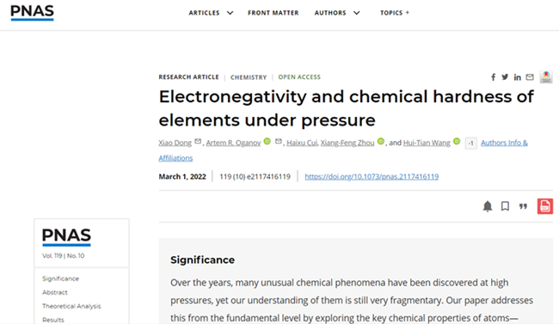The height and width of the screenshot is (324, 559).
Task: Share the article via the email icon
Action: (x=530, y=77)
